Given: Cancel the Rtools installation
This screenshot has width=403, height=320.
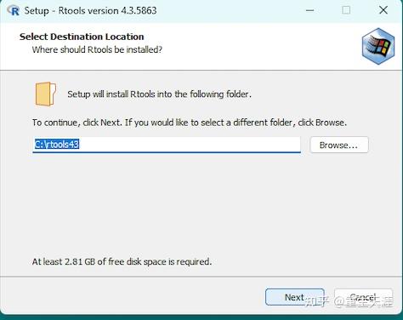Looking at the screenshot, I should (363, 297).
